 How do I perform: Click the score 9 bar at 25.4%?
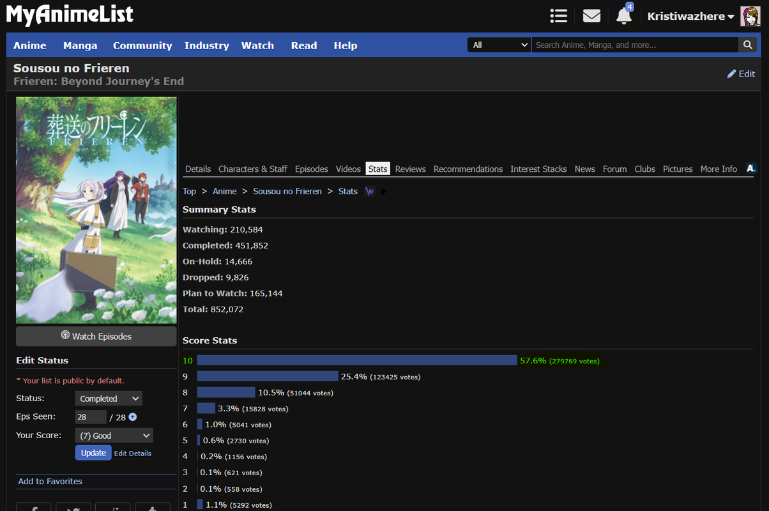pyautogui.click(x=268, y=377)
